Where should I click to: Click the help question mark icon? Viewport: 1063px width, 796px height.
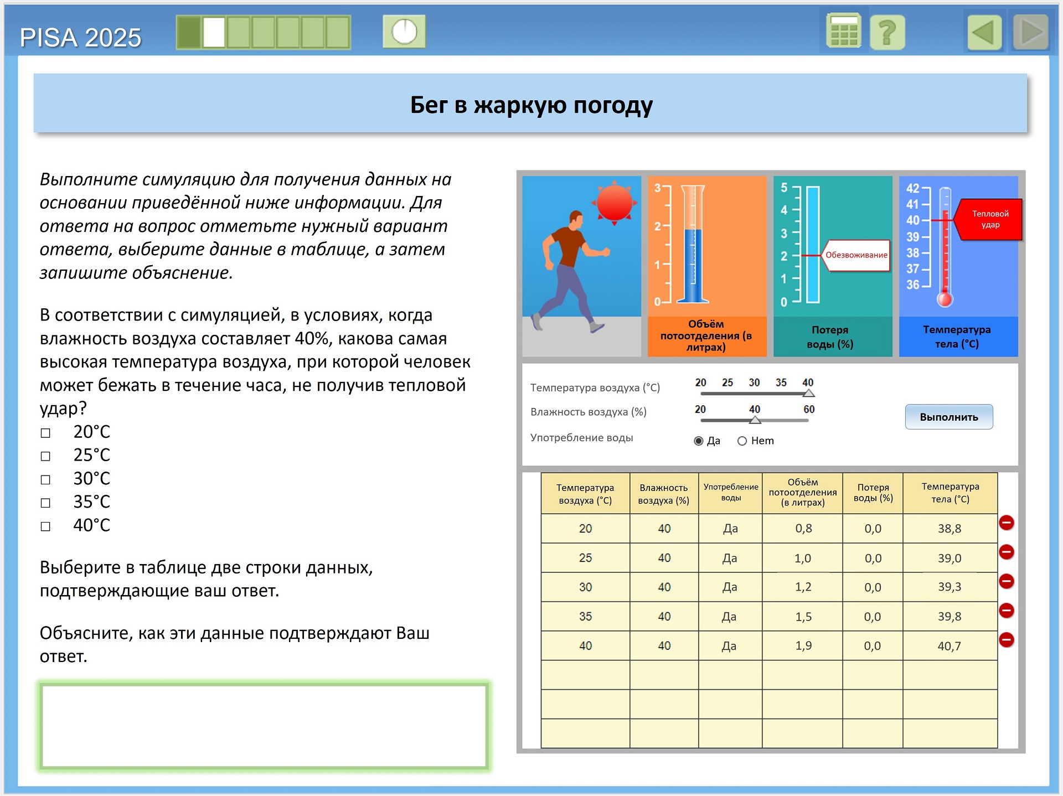pyautogui.click(x=887, y=32)
